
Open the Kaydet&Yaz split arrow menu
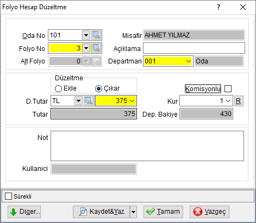coord(133,212)
